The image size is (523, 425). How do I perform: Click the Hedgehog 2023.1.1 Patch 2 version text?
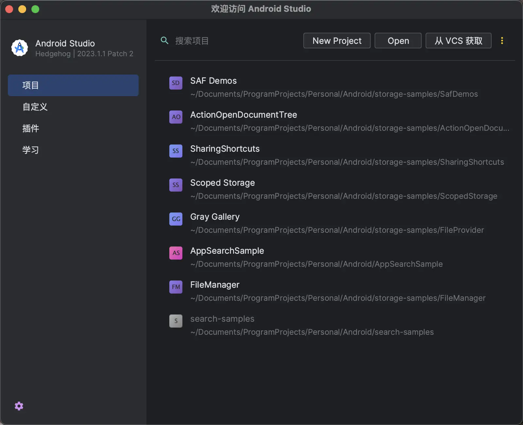(x=84, y=54)
